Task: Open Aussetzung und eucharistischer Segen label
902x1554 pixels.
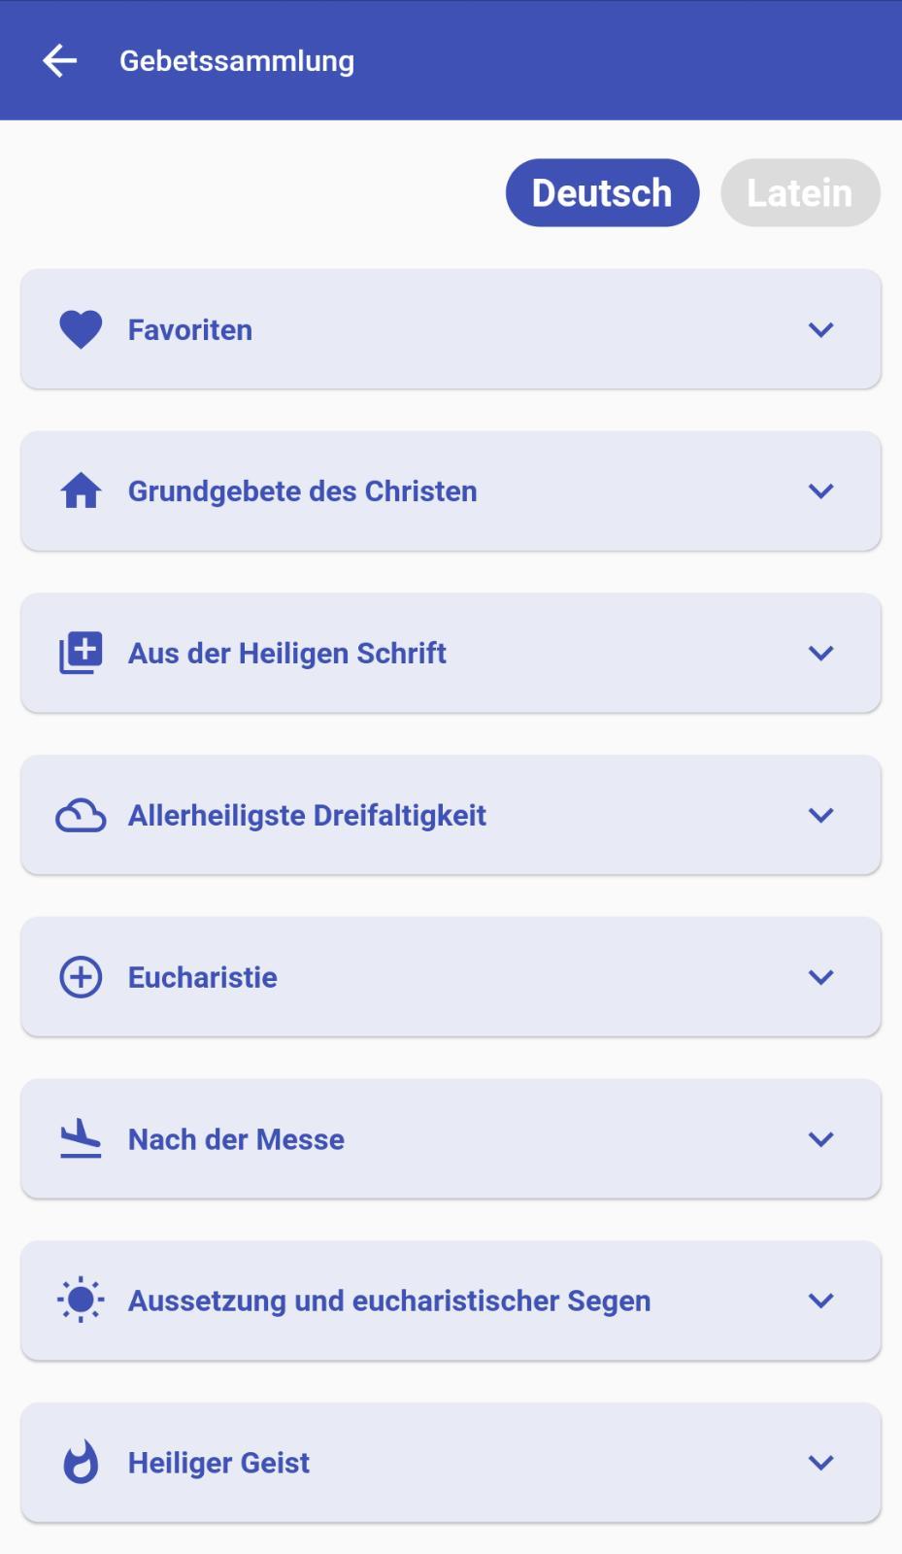Action: (x=389, y=1301)
